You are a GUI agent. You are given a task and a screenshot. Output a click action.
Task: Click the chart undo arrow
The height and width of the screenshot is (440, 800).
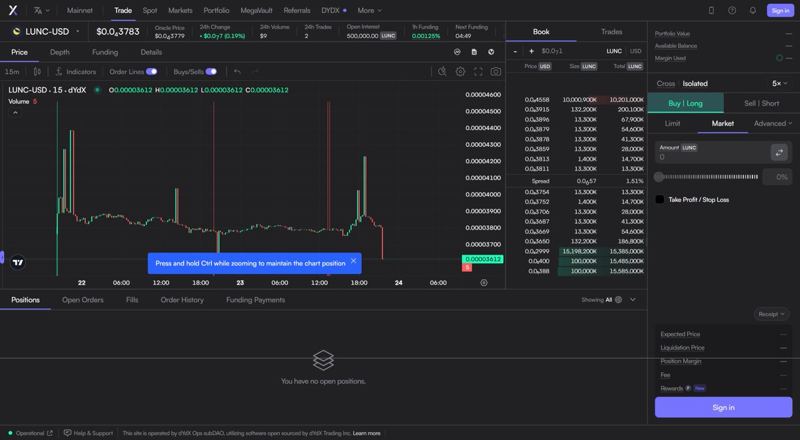point(237,71)
